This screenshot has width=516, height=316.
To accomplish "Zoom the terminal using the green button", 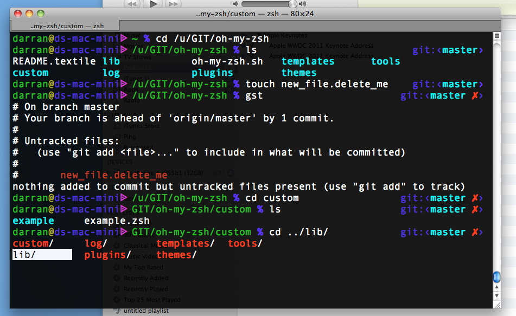I will [x=41, y=14].
